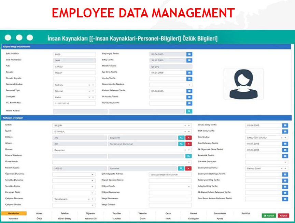Search Görev using the magnifier icon
The image size is (295, 223).
tap(181, 144)
